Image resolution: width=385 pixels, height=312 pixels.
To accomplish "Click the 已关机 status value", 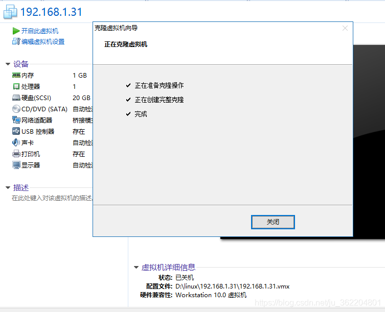I will click(185, 278).
